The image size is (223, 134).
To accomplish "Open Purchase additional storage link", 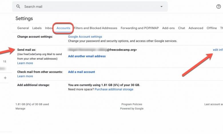I will (114, 89).
